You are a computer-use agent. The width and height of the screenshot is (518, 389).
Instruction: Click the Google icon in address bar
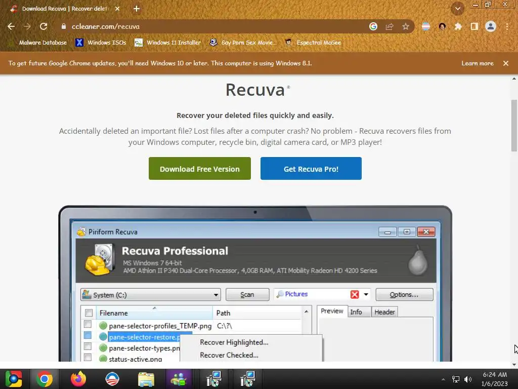coord(373,26)
